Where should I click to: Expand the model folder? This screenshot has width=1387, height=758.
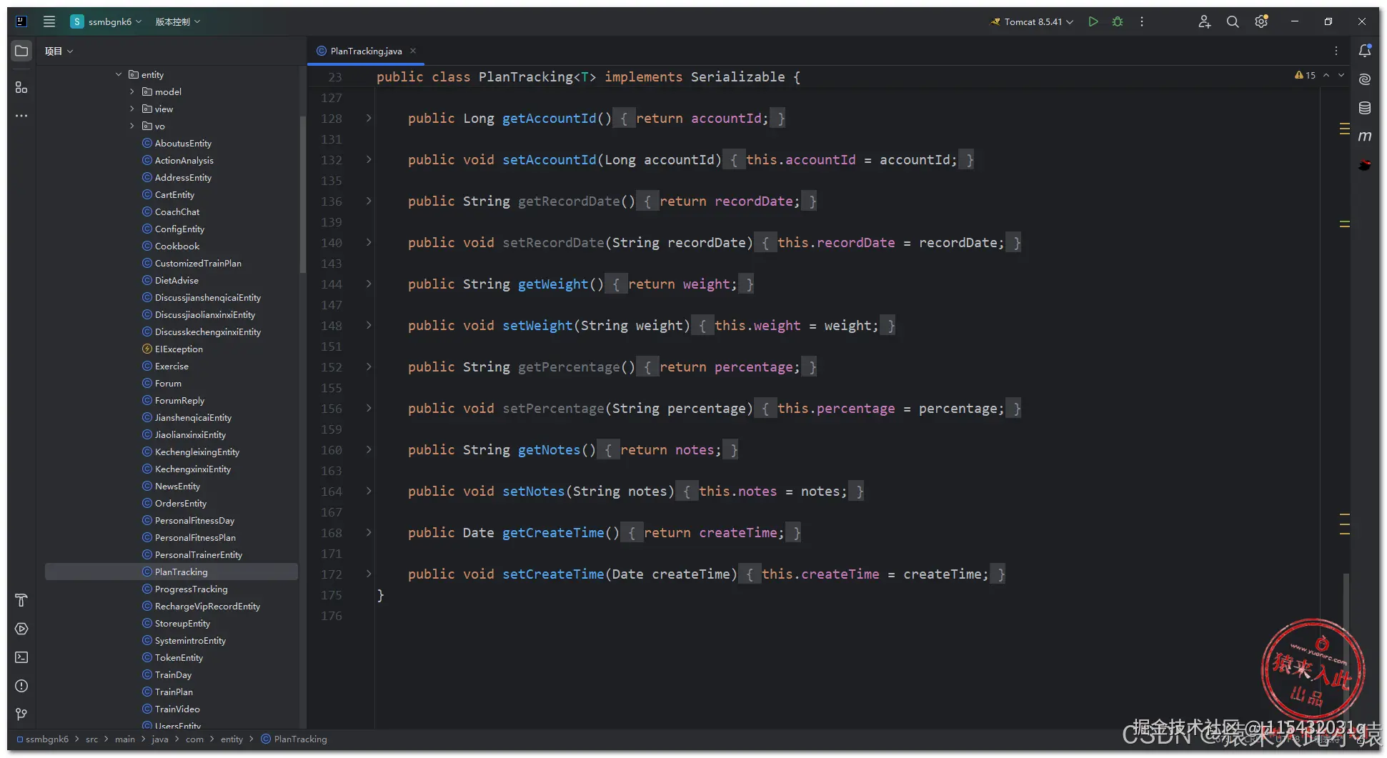[x=132, y=91]
